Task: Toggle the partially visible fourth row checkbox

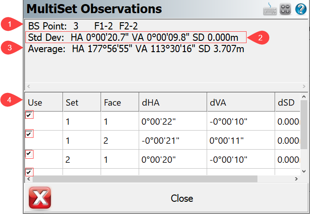Action: [29, 172]
